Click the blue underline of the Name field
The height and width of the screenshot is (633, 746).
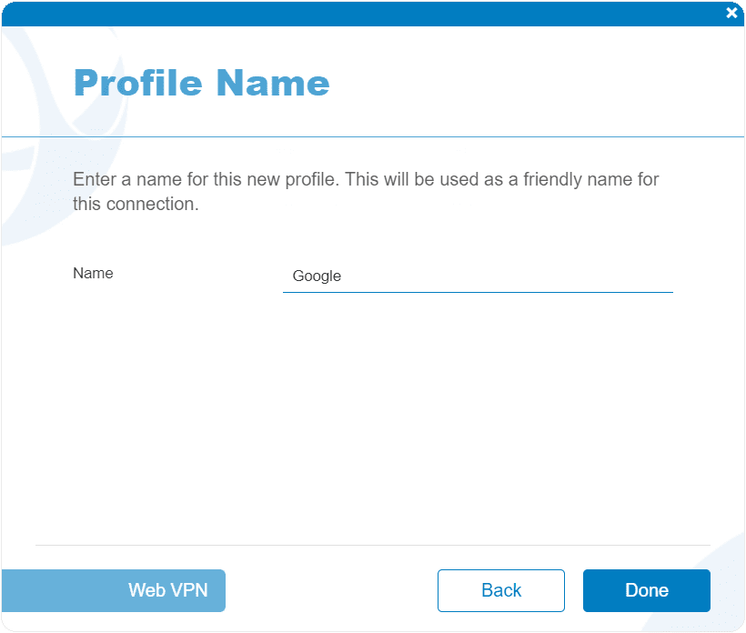pyautogui.click(x=478, y=292)
